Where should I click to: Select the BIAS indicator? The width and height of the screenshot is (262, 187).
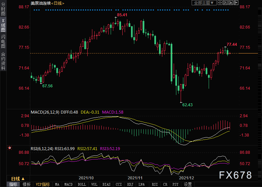(106, 184)
